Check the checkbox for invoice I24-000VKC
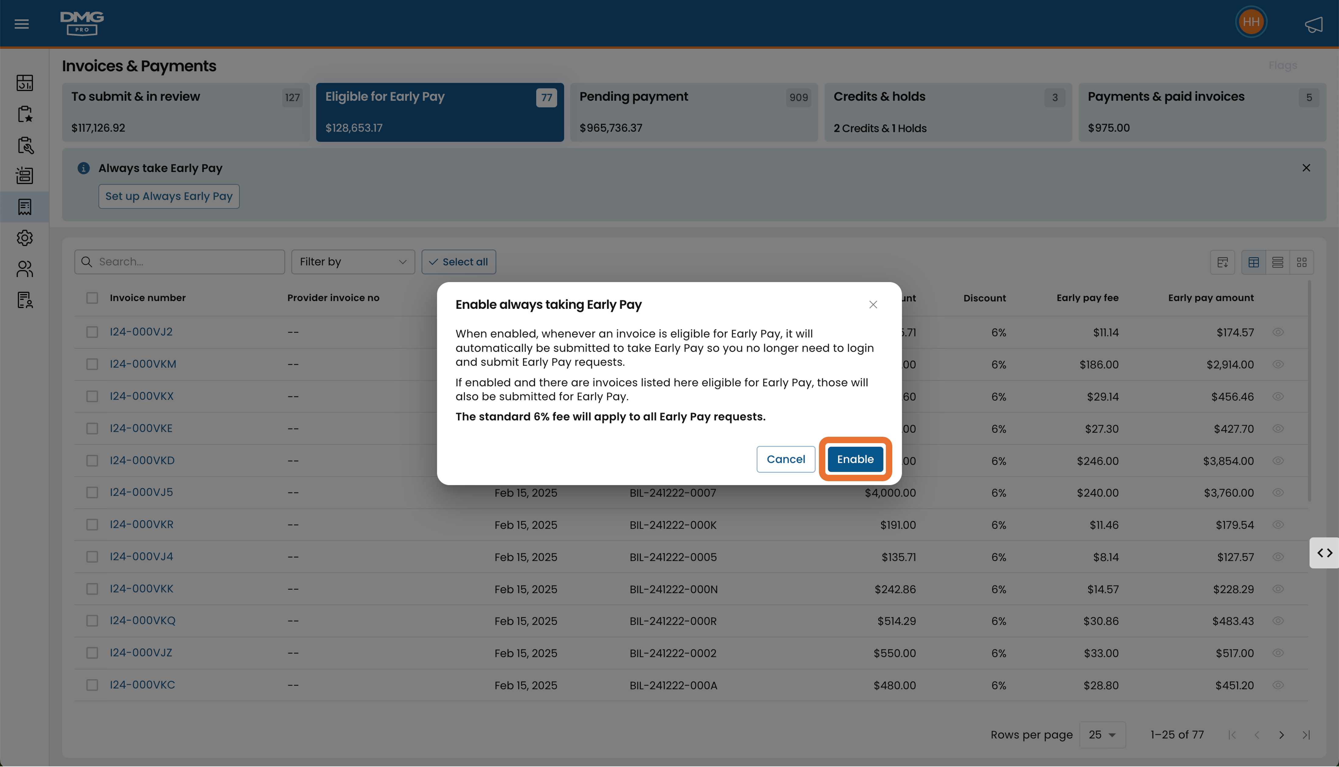1339x767 pixels. point(92,685)
